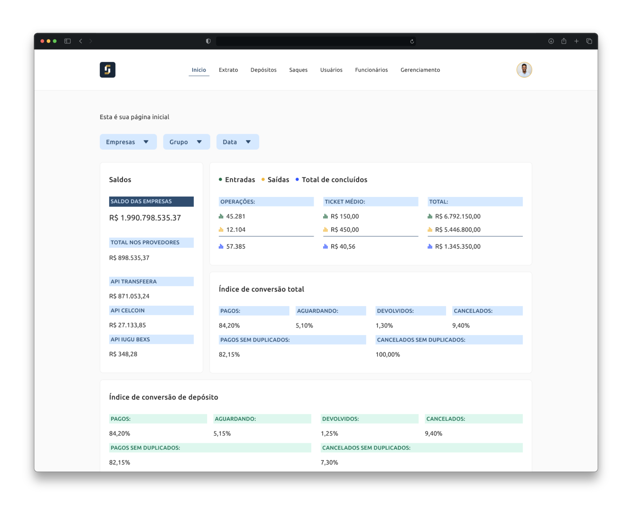The width and height of the screenshot is (632, 505).
Task: Click the Saldos card heading
Action: coord(120,180)
